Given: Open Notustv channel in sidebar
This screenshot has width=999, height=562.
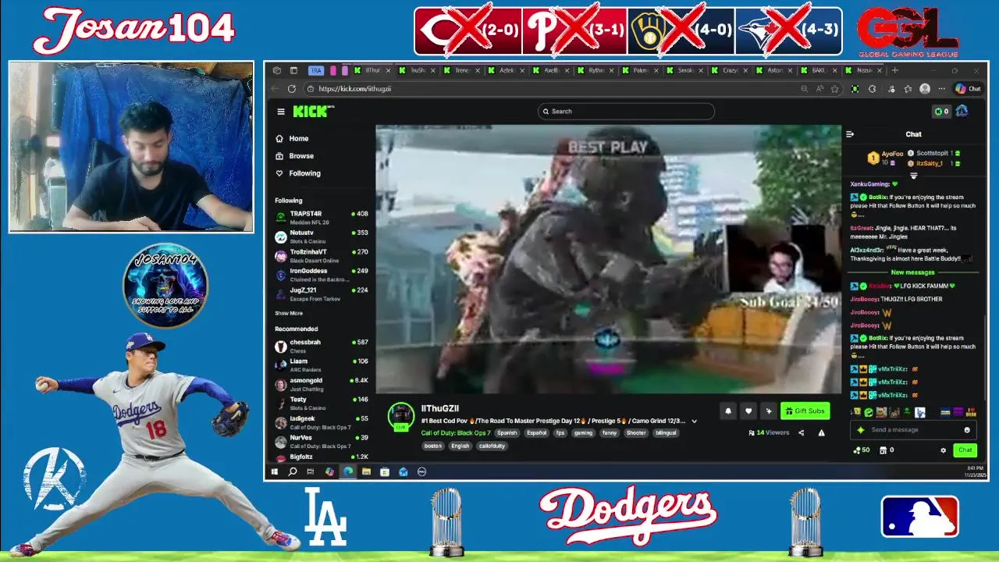Looking at the screenshot, I should [321, 236].
